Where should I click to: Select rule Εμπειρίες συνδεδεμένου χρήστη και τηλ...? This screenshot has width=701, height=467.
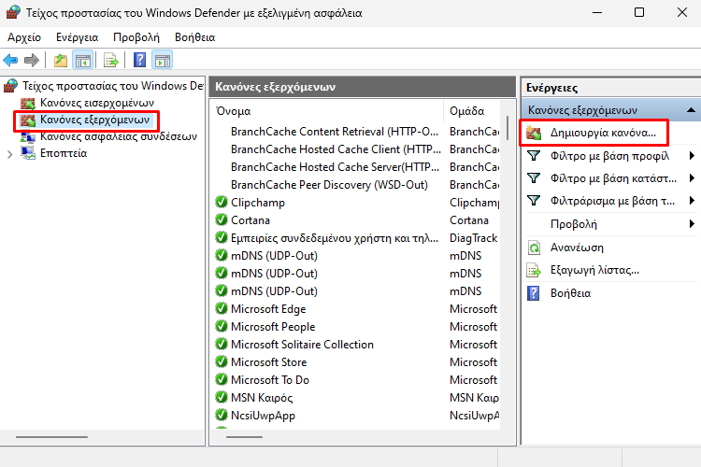335,238
